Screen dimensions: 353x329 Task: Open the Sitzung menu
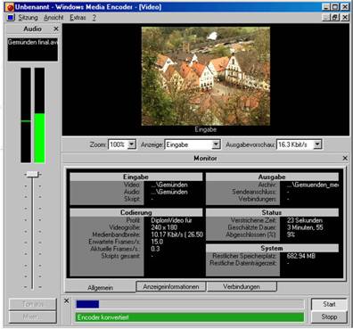[x=28, y=18]
